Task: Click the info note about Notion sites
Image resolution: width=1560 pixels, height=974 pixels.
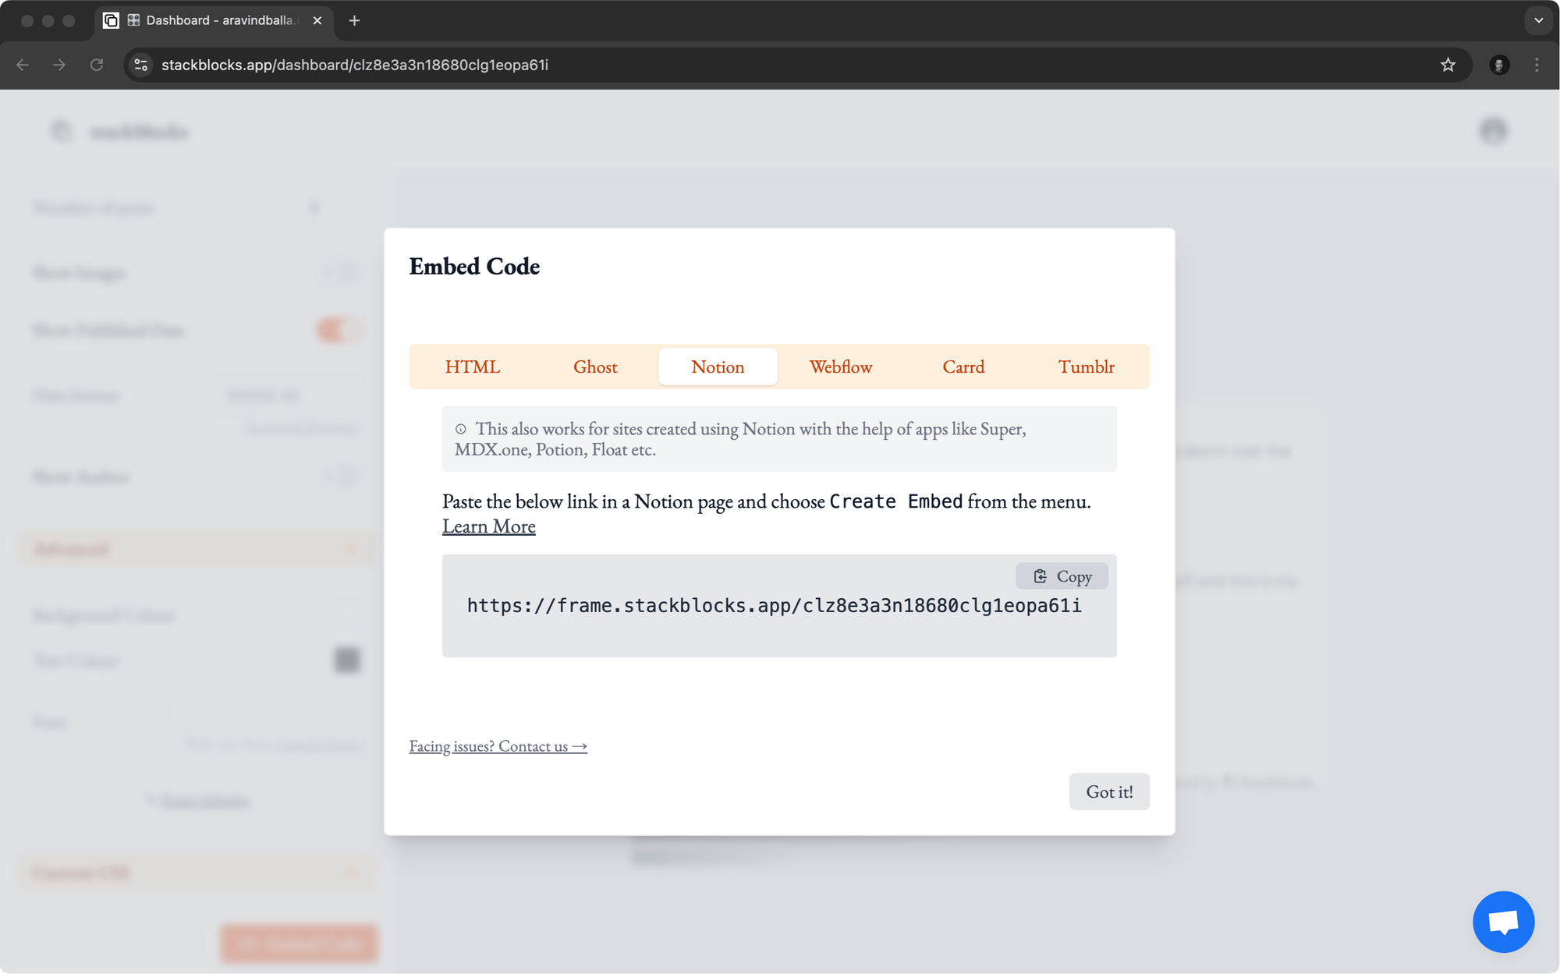Action: pyautogui.click(x=779, y=439)
